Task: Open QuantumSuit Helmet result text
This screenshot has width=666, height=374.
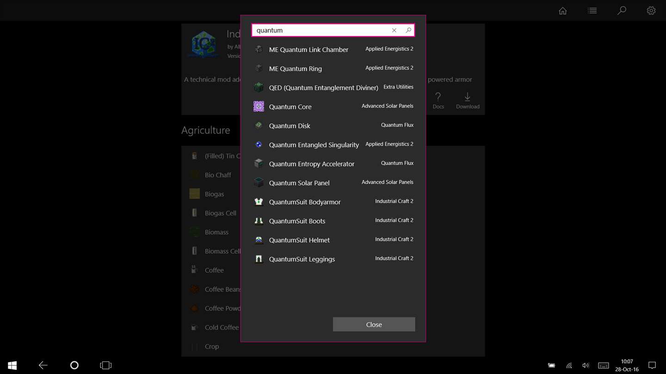Action: click(299, 240)
